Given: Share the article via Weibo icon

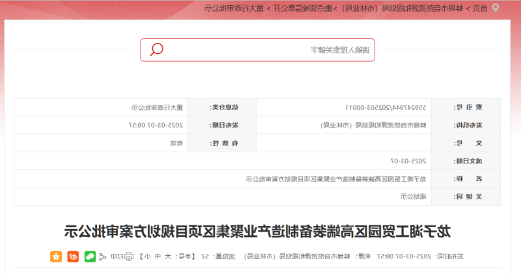Looking at the screenshot, I should click(x=73, y=256).
